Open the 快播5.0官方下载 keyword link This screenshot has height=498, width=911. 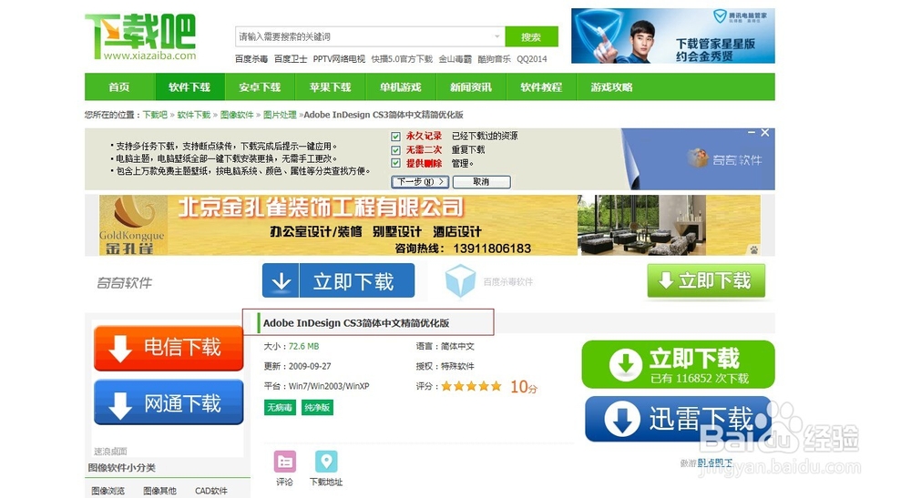(x=402, y=58)
